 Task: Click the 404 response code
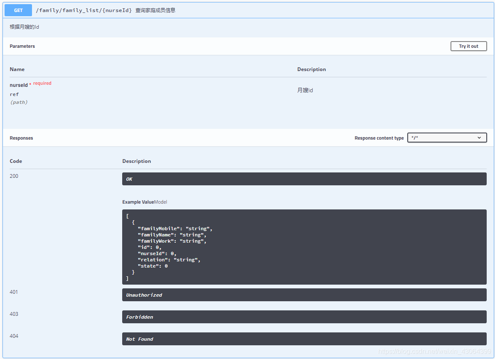pos(14,336)
